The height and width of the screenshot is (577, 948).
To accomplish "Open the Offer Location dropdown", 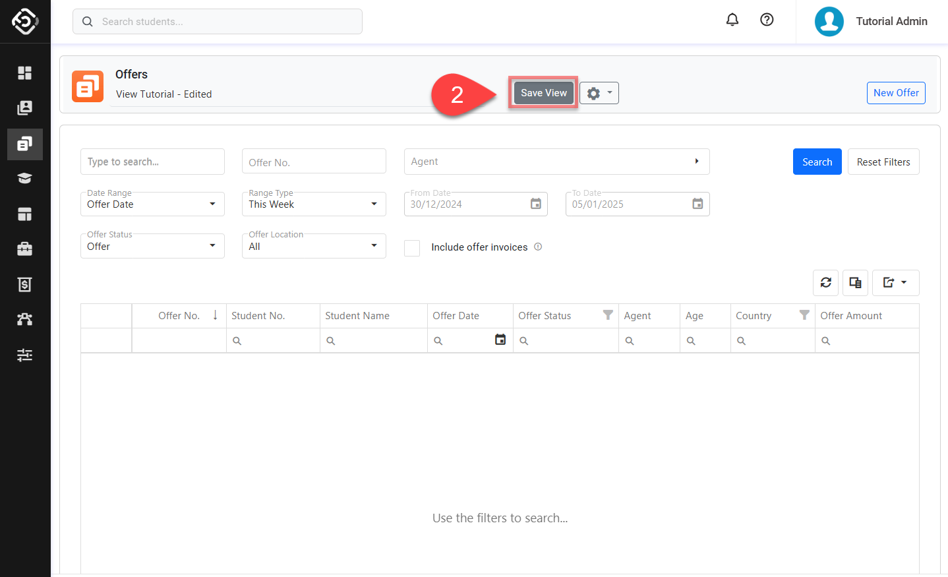I will tap(314, 246).
